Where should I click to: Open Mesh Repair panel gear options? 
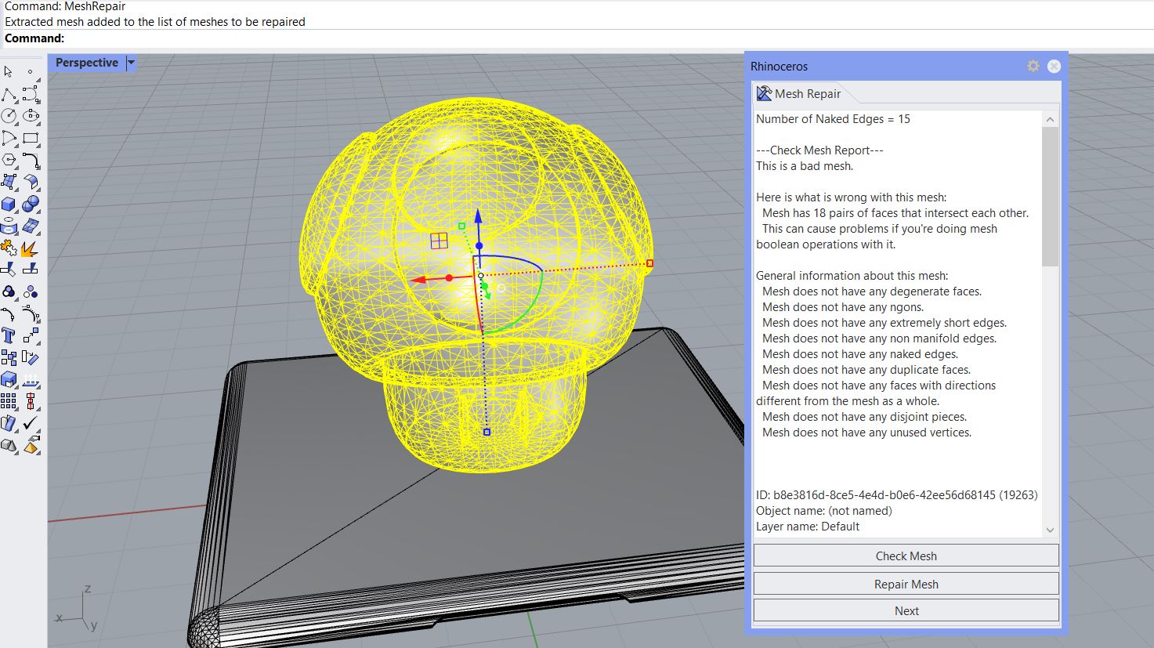point(1033,67)
